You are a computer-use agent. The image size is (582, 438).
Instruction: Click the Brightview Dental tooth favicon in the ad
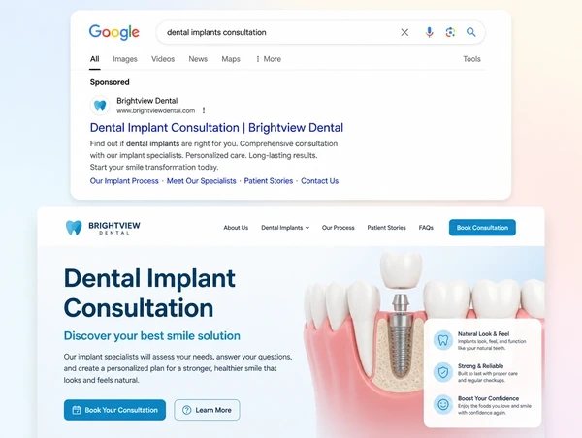coord(100,106)
